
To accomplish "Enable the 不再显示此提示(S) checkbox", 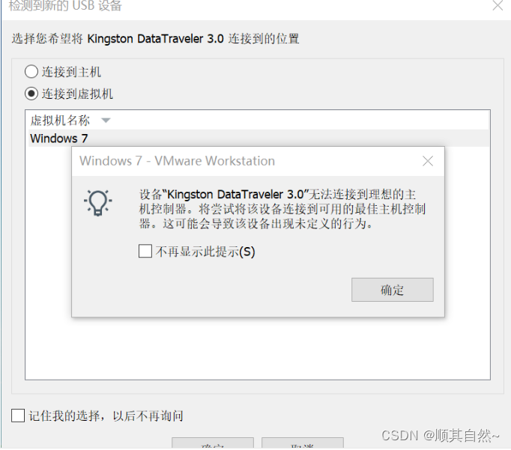I will click(145, 252).
